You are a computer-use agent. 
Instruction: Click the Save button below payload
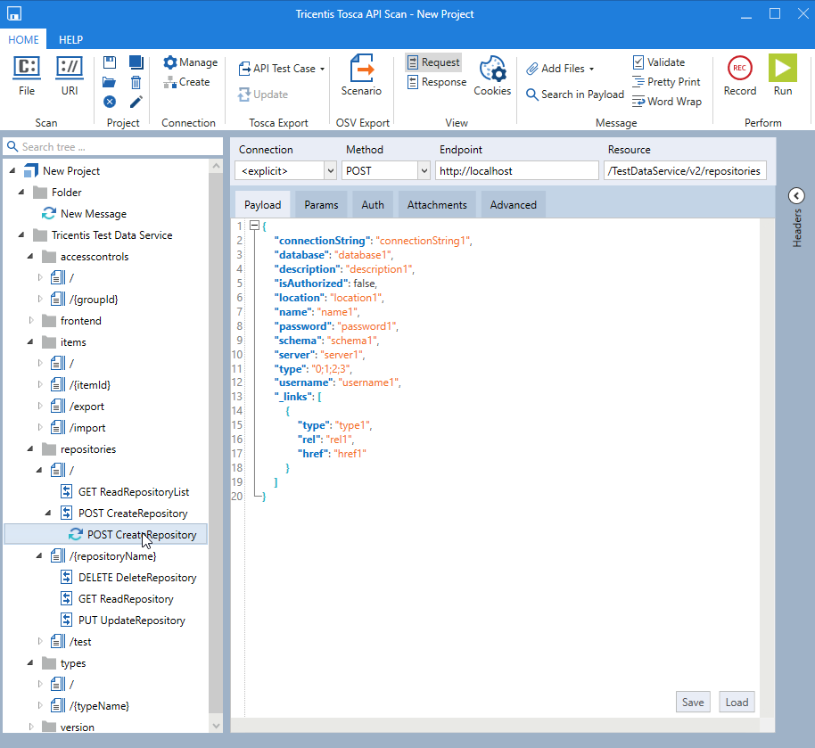[693, 702]
